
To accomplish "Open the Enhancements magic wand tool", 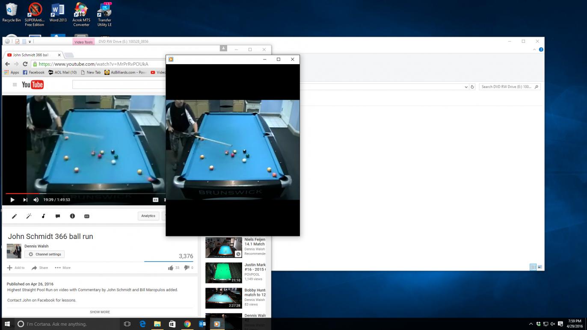I will pos(29,216).
